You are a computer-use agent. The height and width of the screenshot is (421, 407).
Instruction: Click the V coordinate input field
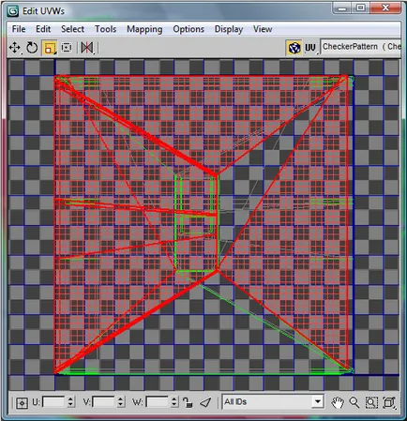[104, 402]
